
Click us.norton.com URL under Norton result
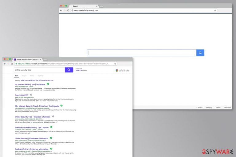coord(20,130)
